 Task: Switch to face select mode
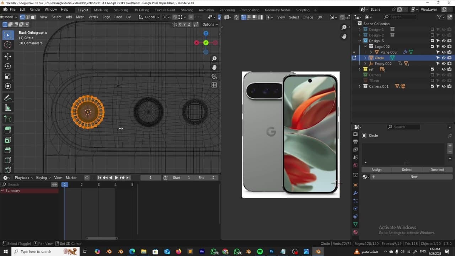pyautogui.click(x=33, y=17)
